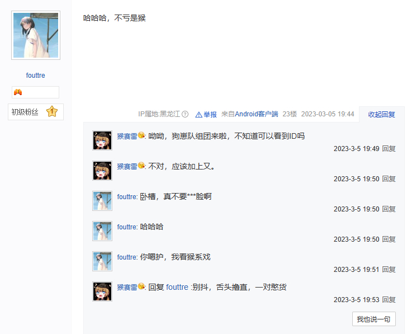Click the 初级粉丝 fan level badge
407x334 pixels.
click(36, 112)
